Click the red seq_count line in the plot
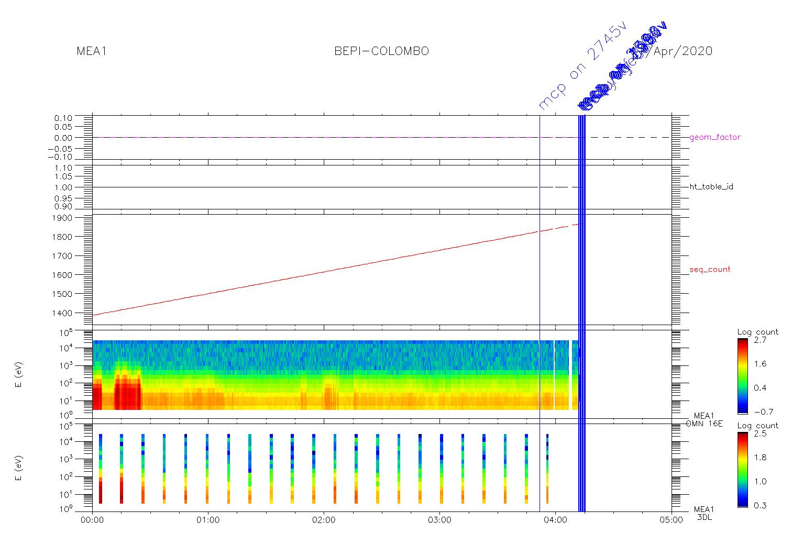Screen dimensions: 792x534 (335, 270)
